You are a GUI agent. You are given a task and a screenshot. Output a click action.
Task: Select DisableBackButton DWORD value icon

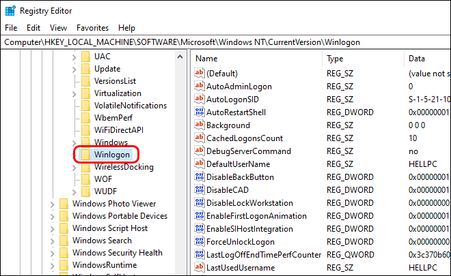click(x=199, y=177)
